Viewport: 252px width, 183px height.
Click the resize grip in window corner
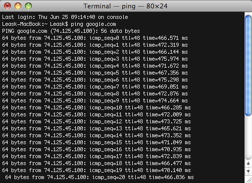coord(249,180)
